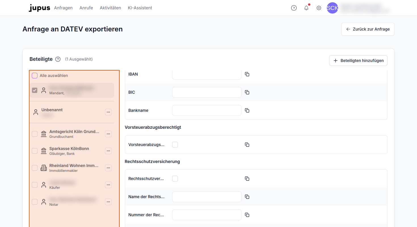The height and width of the screenshot is (227, 417).
Task: Enable the Vorsteuerabzugs checkbox
Action: [x=175, y=145]
